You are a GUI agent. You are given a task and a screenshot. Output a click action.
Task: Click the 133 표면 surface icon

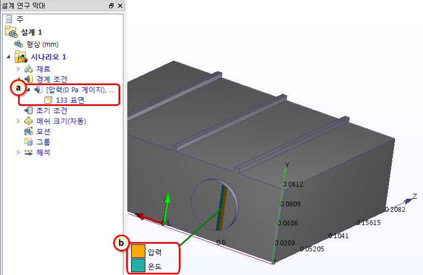48,100
